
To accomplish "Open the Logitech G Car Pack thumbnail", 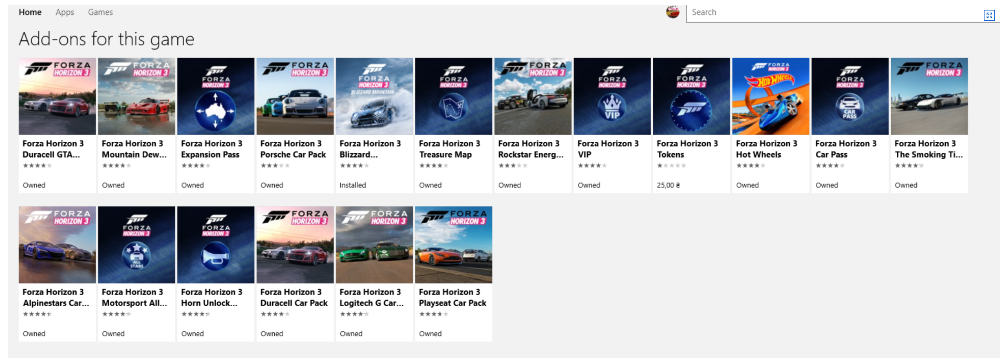I will (374, 245).
